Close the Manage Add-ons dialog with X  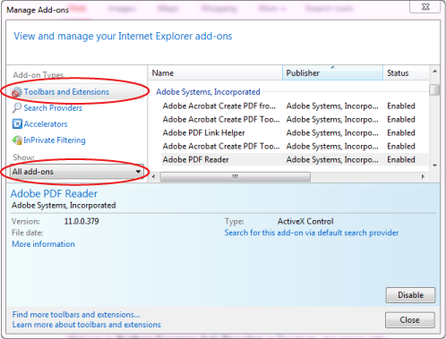[425, 6]
